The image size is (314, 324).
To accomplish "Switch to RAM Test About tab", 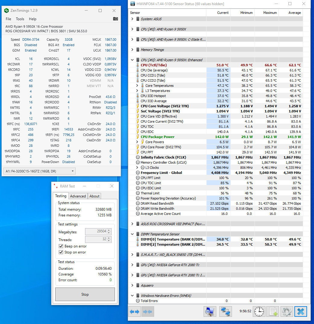I will [94, 196].
